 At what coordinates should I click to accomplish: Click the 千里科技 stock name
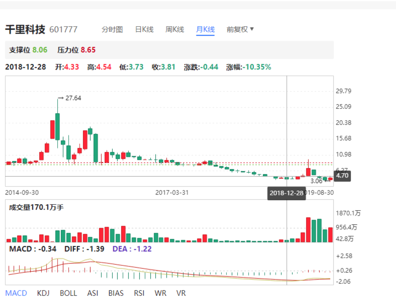point(25,29)
